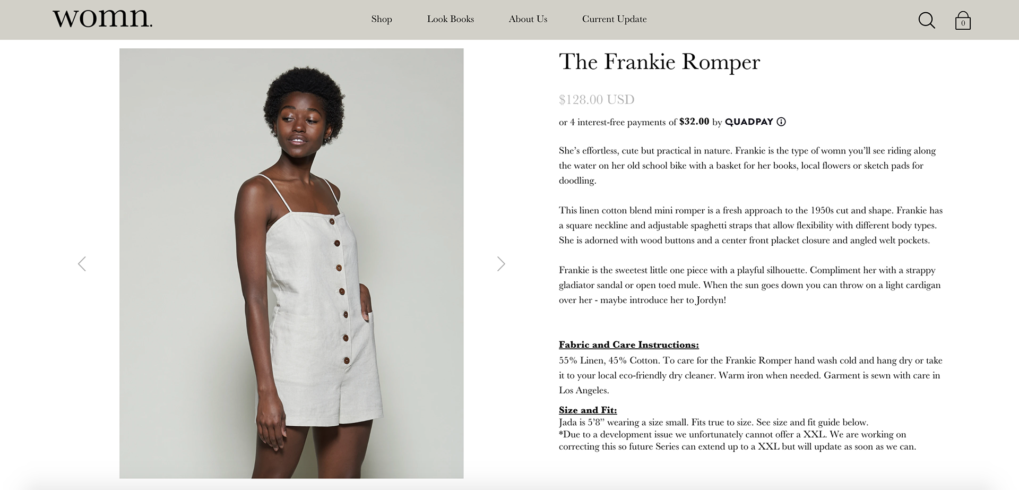Open the Current Update page
The image size is (1019, 490).
615,19
